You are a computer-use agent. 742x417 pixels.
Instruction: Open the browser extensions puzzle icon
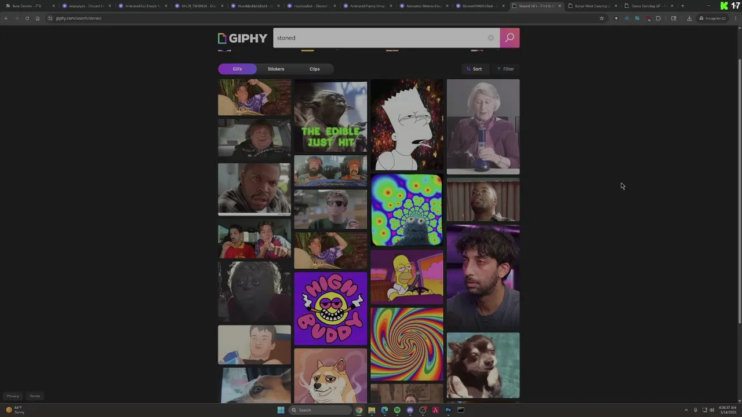point(658,18)
